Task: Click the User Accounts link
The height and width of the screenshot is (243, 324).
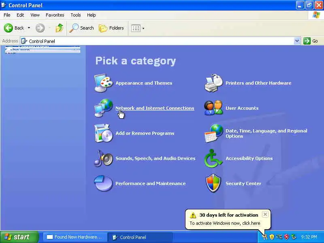Action: pos(242,108)
